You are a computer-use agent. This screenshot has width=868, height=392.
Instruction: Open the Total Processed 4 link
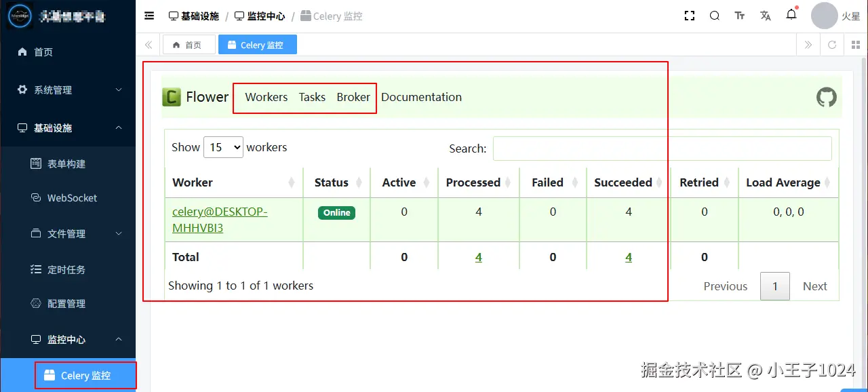click(479, 257)
